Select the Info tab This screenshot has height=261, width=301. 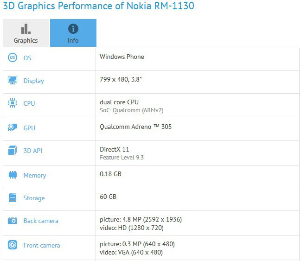tap(73, 33)
